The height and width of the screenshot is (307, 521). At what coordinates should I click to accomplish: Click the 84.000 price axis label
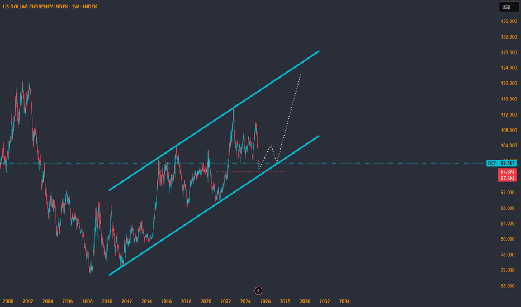click(x=509, y=223)
